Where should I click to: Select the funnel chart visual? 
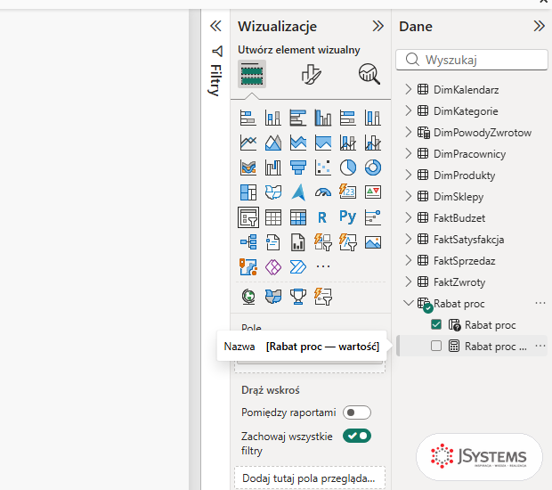click(x=298, y=167)
